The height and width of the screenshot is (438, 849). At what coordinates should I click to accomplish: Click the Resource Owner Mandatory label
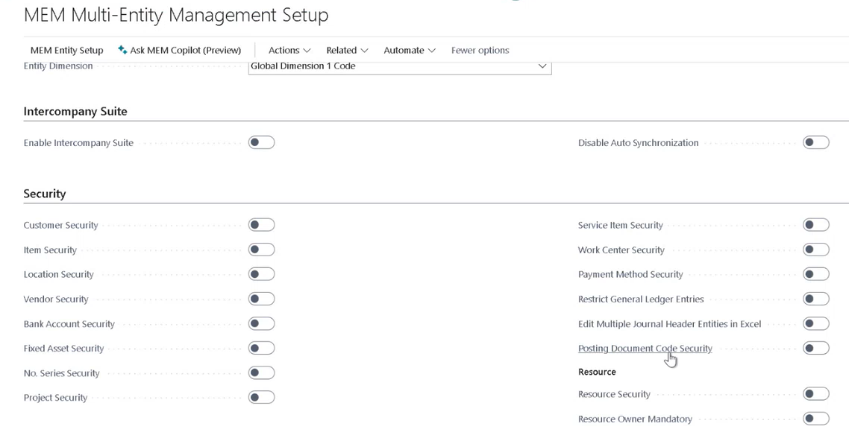(x=635, y=419)
